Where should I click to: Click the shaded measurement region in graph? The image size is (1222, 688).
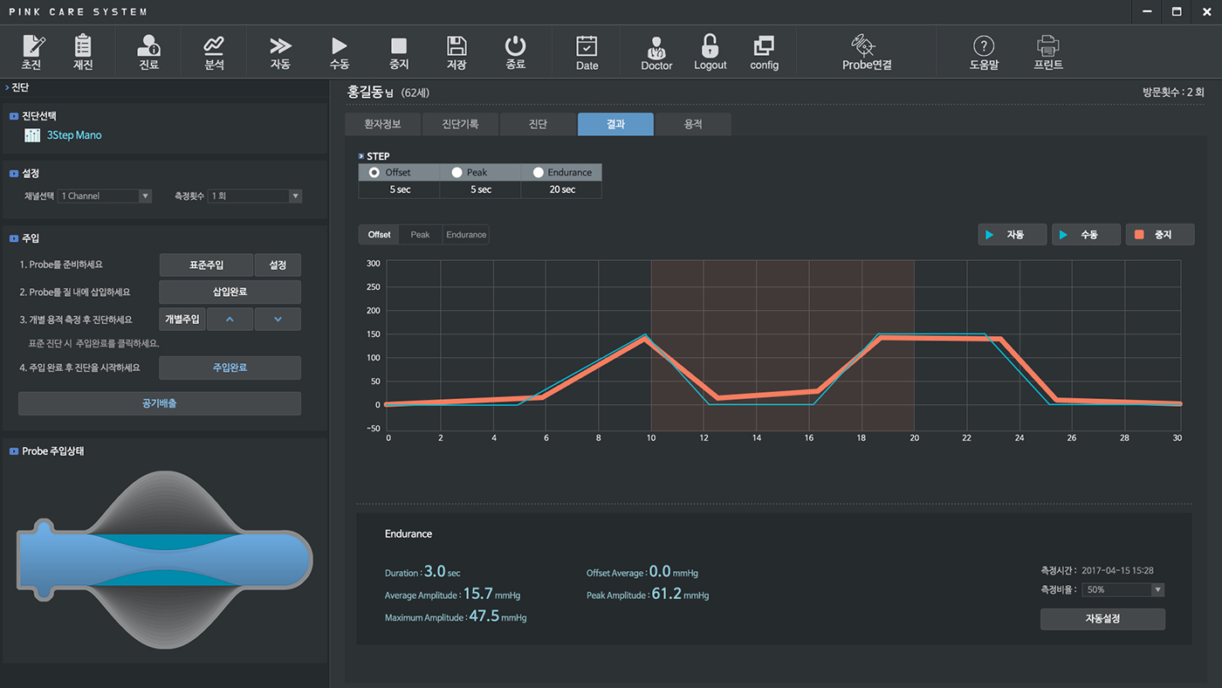pyautogui.click(x=782, y=344)
